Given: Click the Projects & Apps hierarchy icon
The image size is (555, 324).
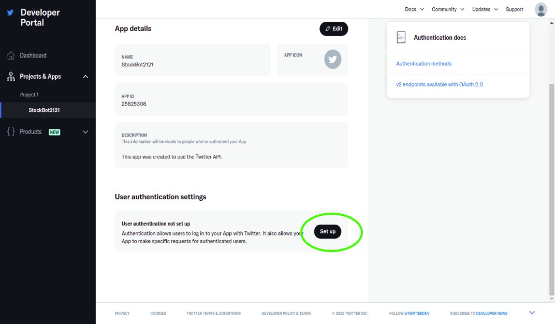Looking at the screenshot, I should (x=11, y=77).
